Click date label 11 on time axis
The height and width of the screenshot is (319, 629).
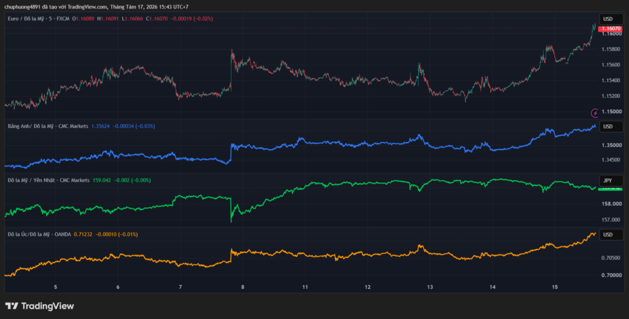pyautogui.click(x=305, y=287)
